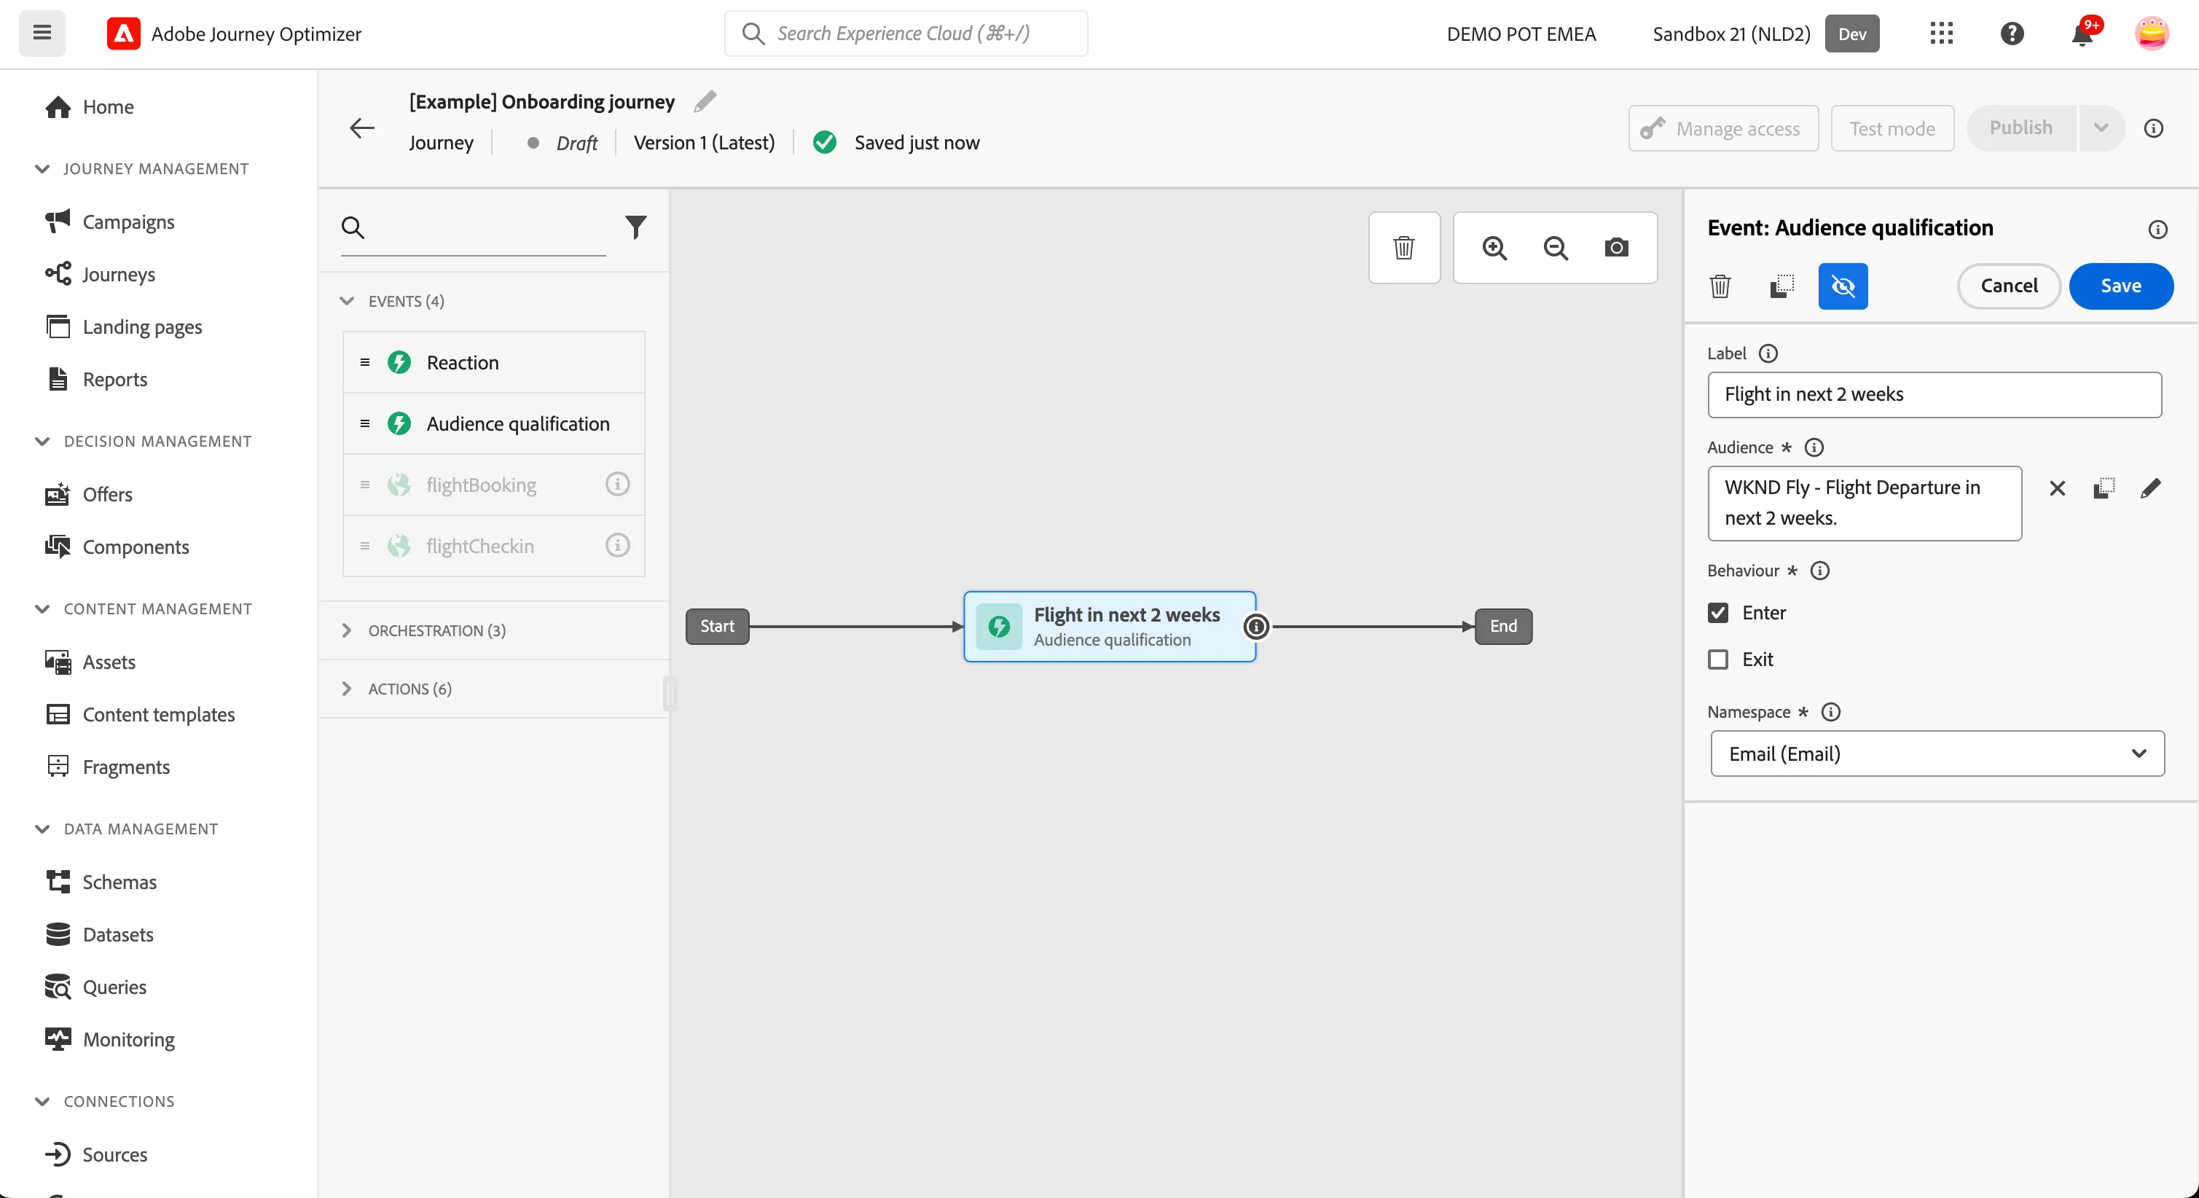Zoom in on the journey canvas
Screen dimensions: 2199x1198
(1494, 248)
